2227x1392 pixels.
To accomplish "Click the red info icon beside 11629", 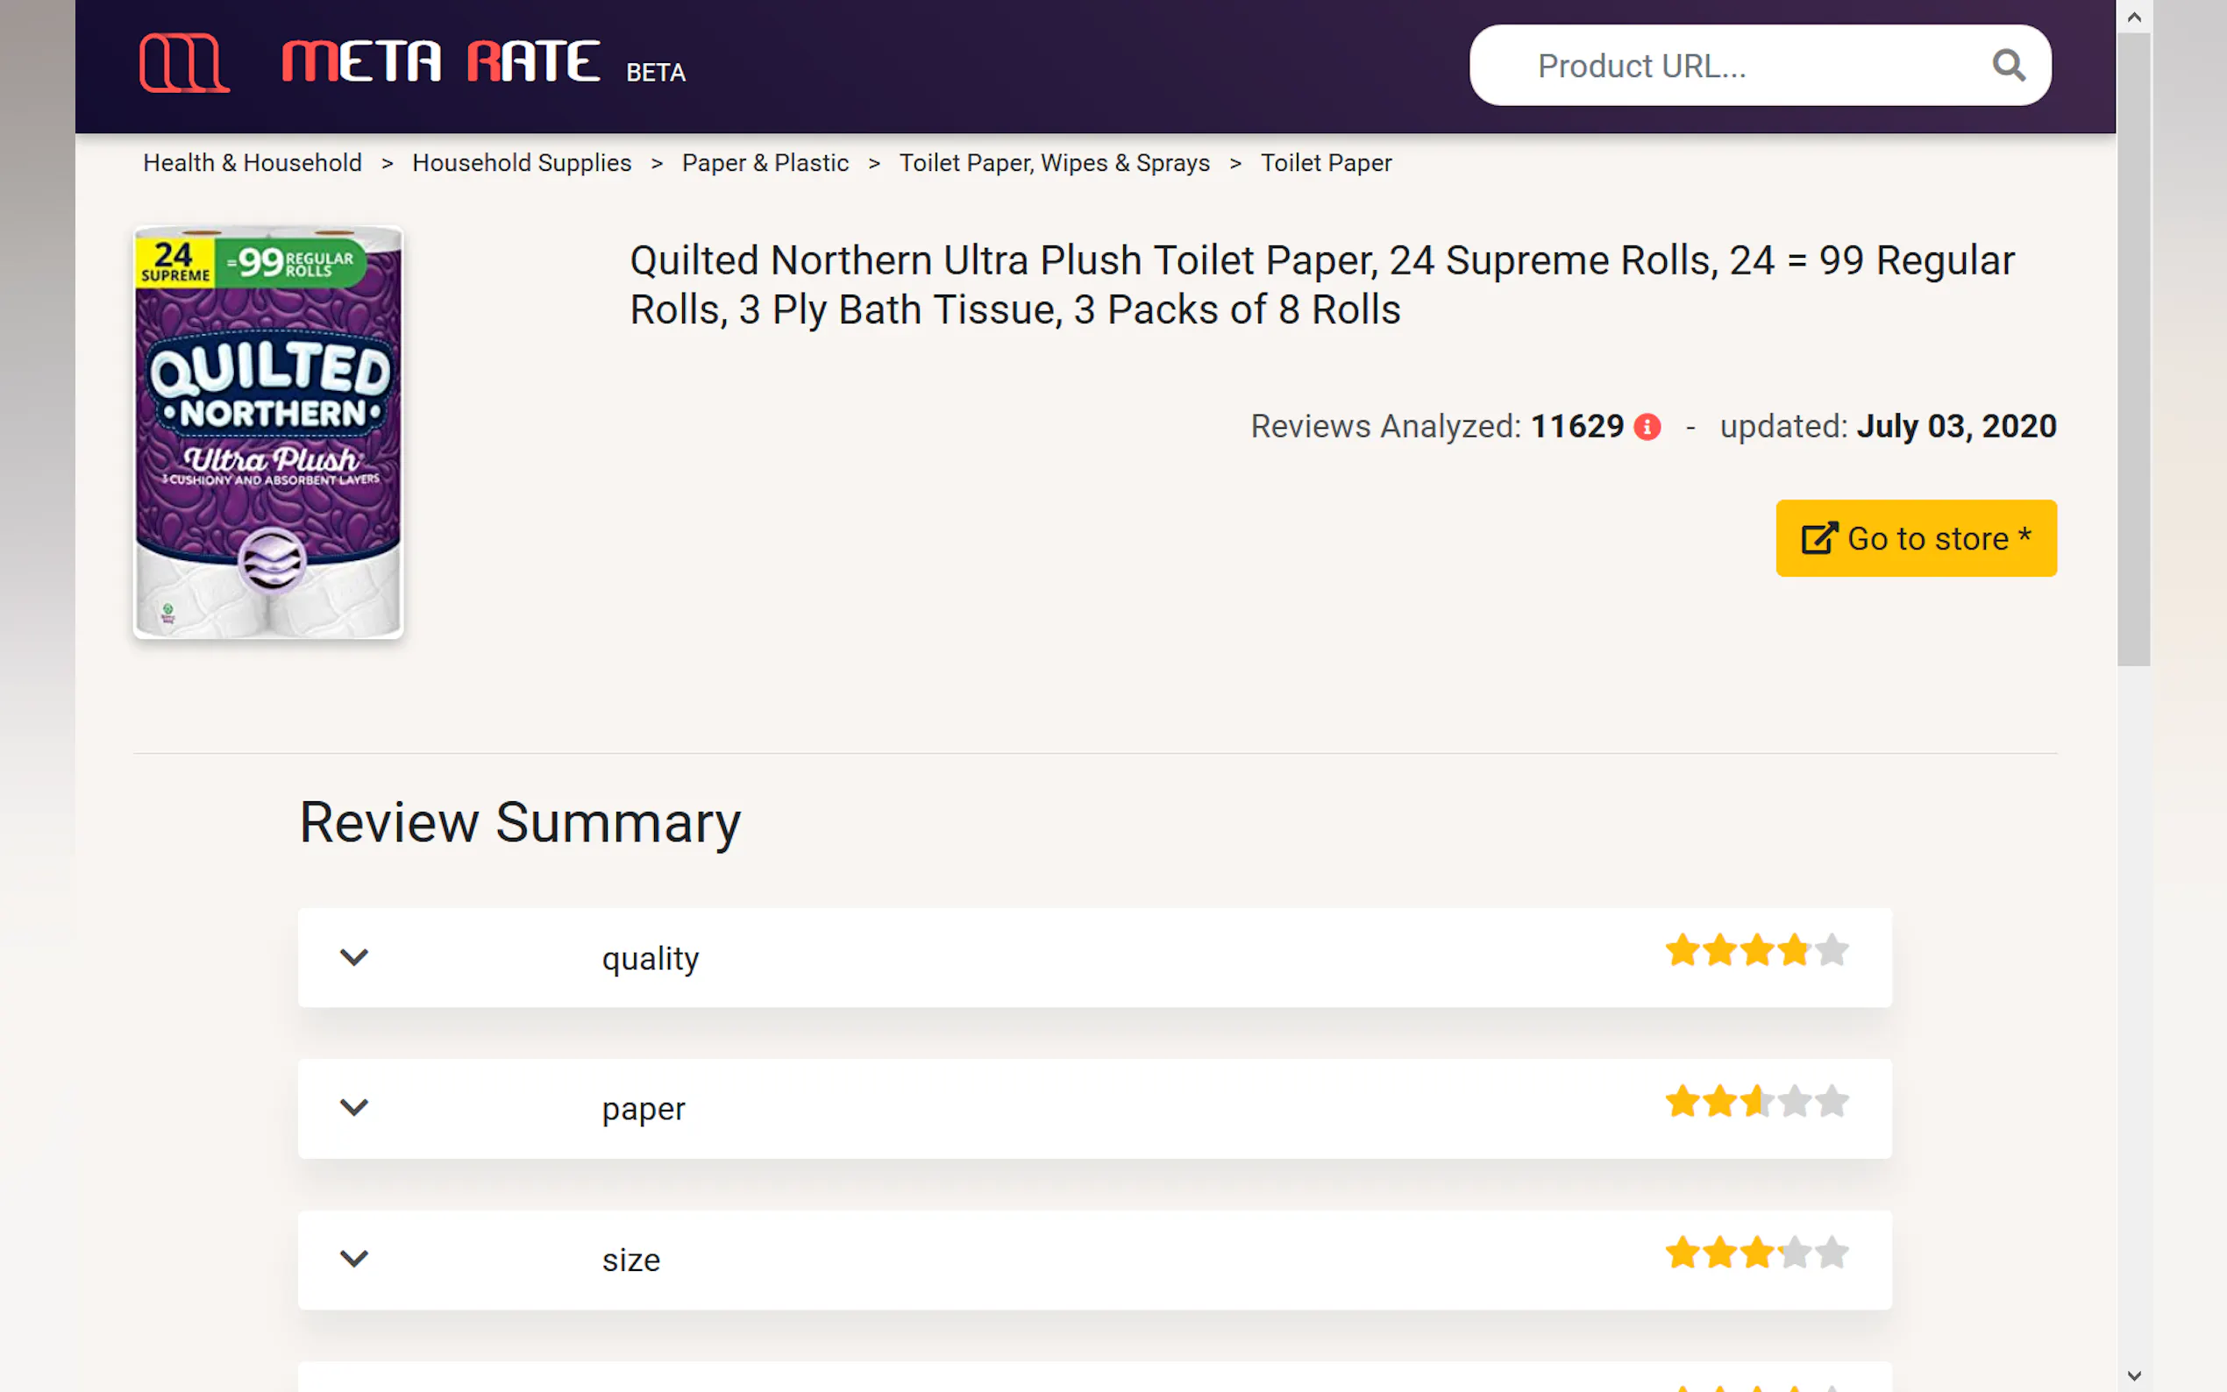I will pyautogui.click(x=1647, y=427).
